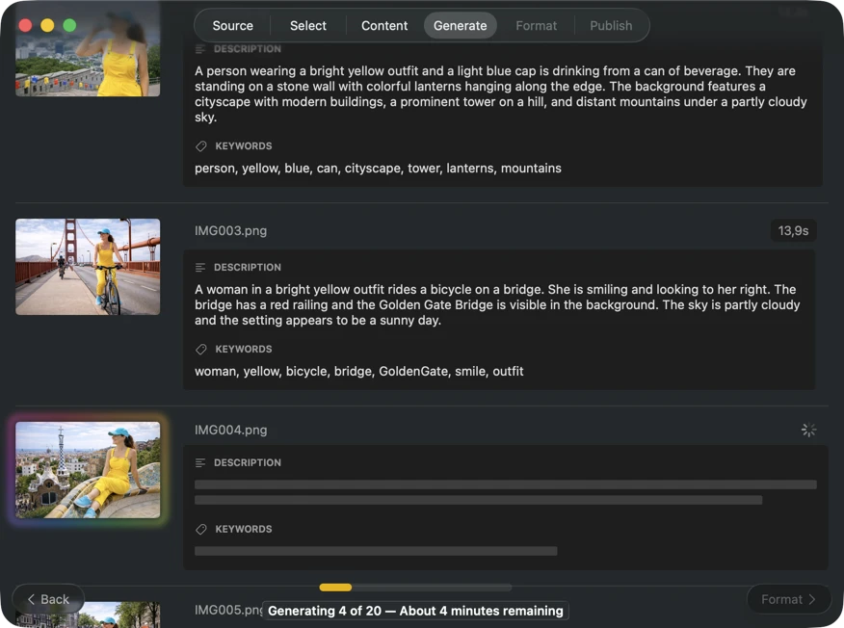Switch to the Source tab
The height and width of the screenshot is (628, 844).
coord(232,26)
